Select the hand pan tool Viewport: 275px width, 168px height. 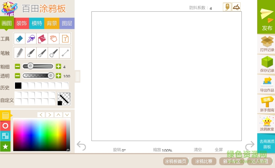click(54, 39)
